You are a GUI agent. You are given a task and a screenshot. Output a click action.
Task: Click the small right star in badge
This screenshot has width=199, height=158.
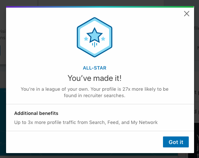(103, 39)
